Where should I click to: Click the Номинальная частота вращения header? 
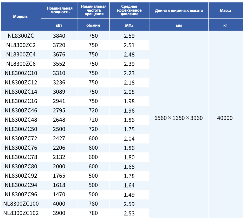[x=94, y=10]
